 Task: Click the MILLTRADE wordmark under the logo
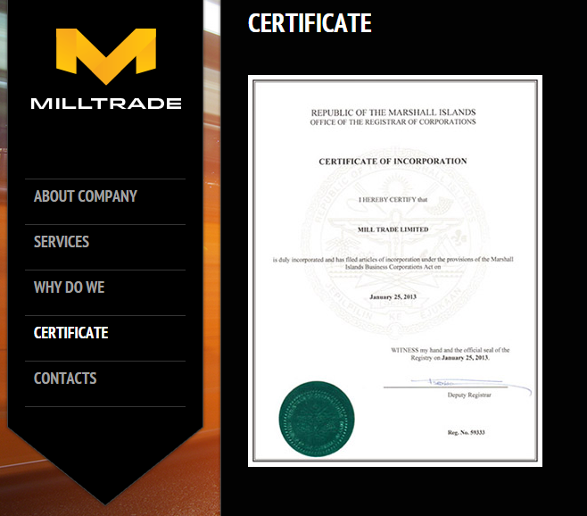[x=105, y=103]
